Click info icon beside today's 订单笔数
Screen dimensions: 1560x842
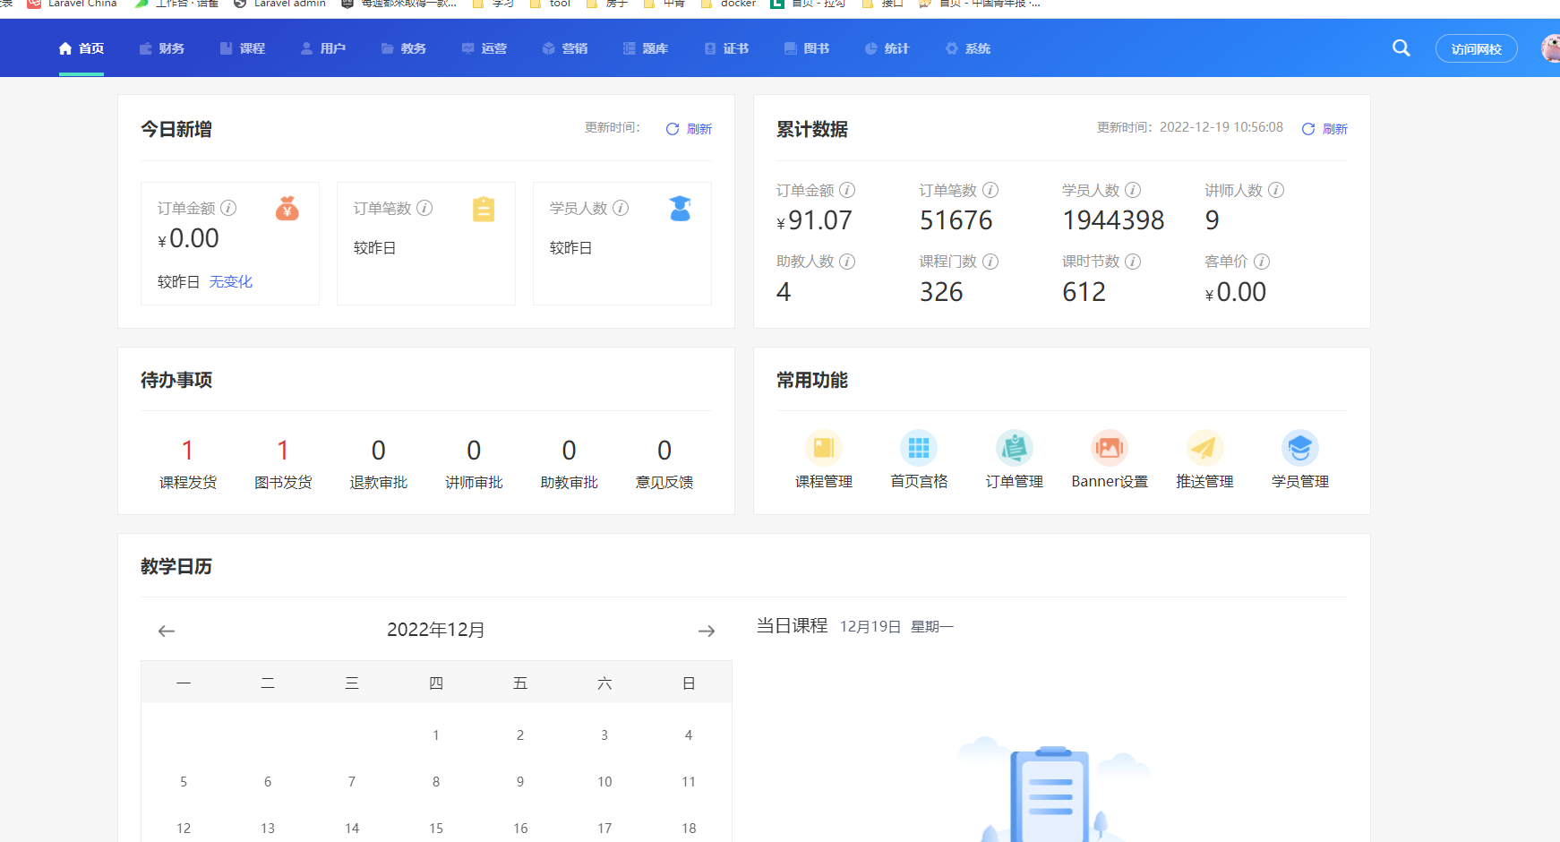tap(424, 208)
